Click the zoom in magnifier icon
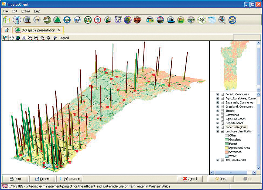Viewport: 263px width, 190px height. click(x=36, y=38)
